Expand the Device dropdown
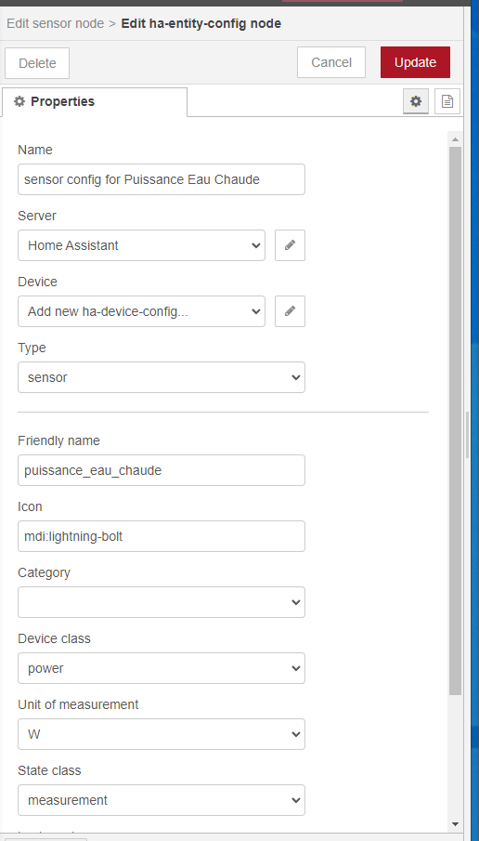Screen dimensions: 479x841 pyautogui.click(x=141, y=311)
